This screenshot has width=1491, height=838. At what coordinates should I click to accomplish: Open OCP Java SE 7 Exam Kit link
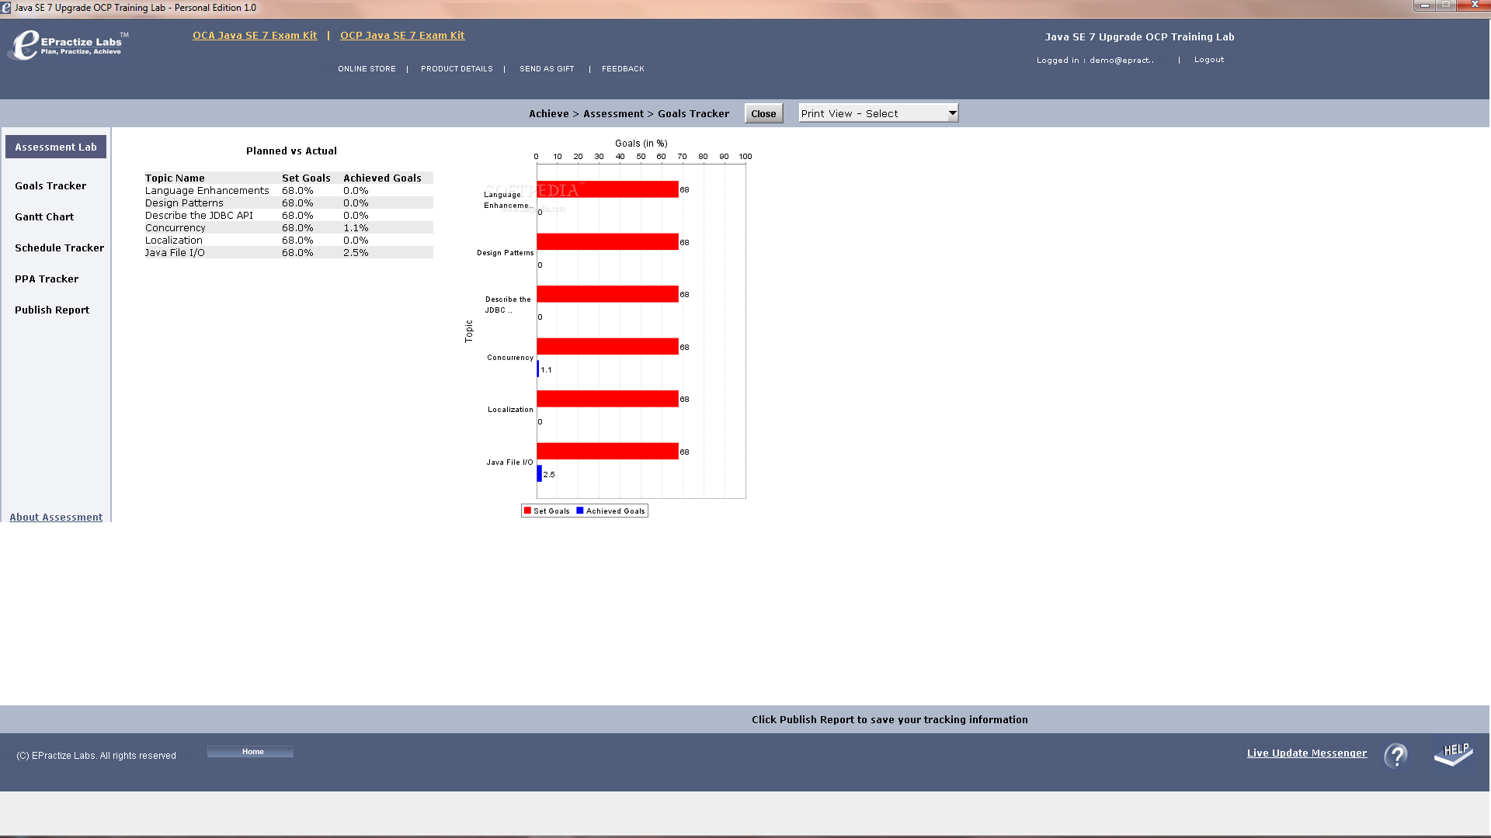tap(402, 35)
